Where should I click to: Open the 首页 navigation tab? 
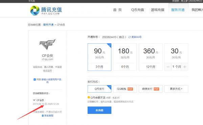point(117,10)
